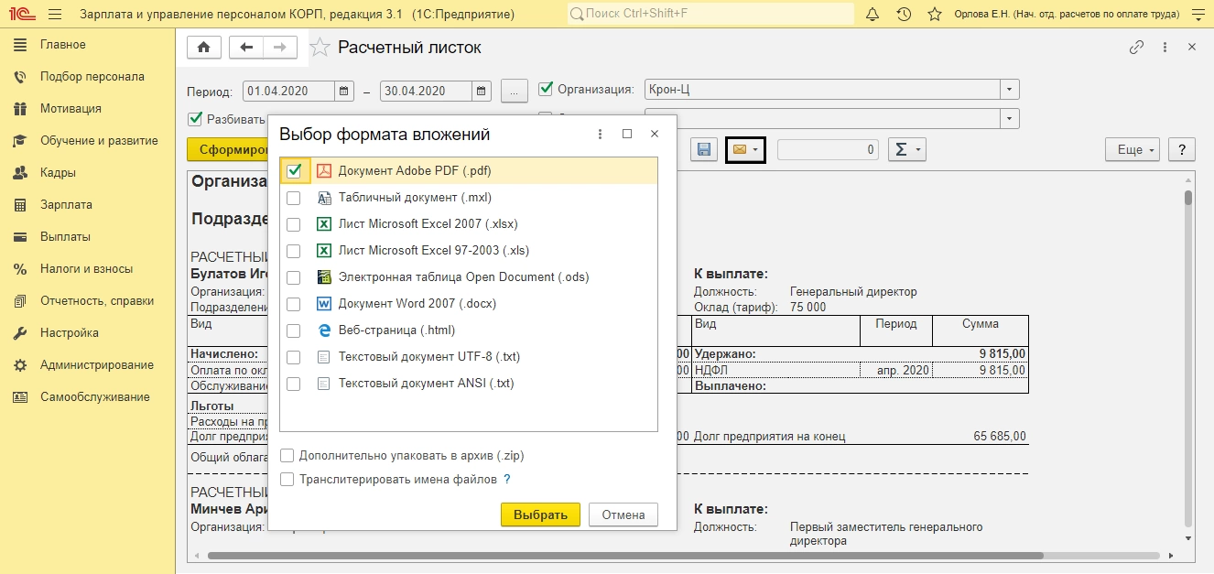The width and height of the screenshot is (1214, 574).
Task: Click the horizontal scrollbar of the report
Action: click(623, 556)
